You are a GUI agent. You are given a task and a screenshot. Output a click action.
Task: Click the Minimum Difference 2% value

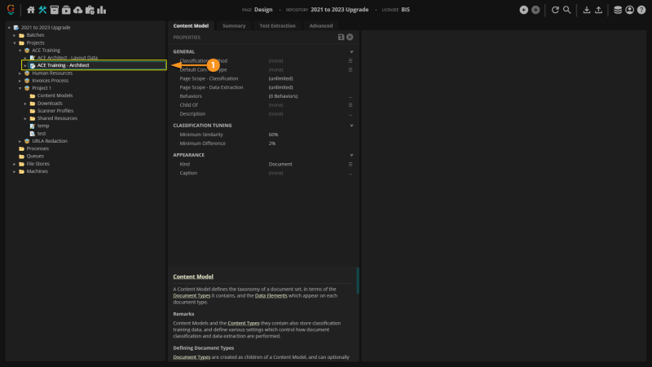pyautogui.click(x=272, y=144)
